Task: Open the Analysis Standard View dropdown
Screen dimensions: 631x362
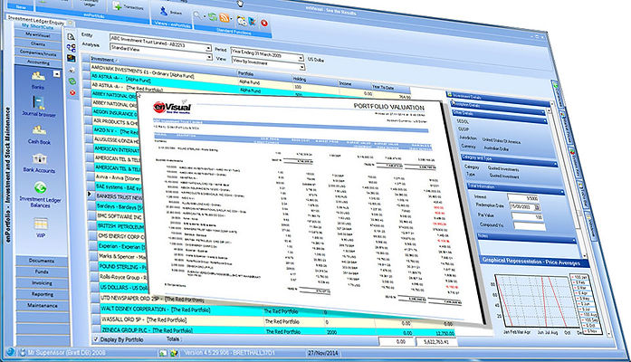Action: coord(209,58)
